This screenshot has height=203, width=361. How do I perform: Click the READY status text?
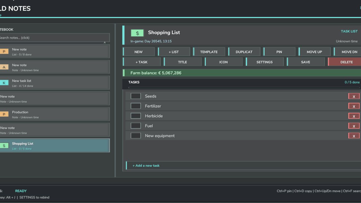(21, 191)
